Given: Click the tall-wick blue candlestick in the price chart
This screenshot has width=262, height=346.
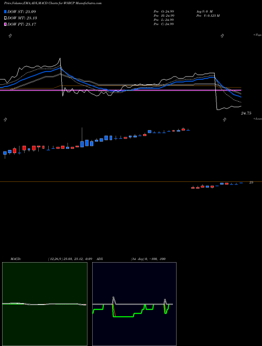Looking at the screenshot, I should [x=82, y=137].
